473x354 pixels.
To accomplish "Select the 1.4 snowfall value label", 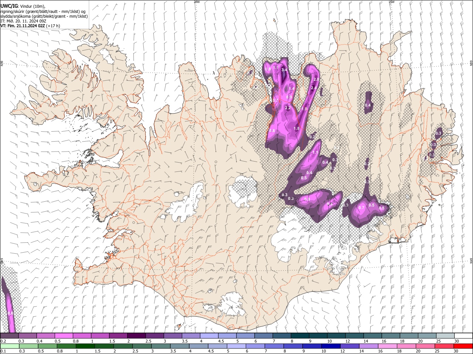I will 292,89.
